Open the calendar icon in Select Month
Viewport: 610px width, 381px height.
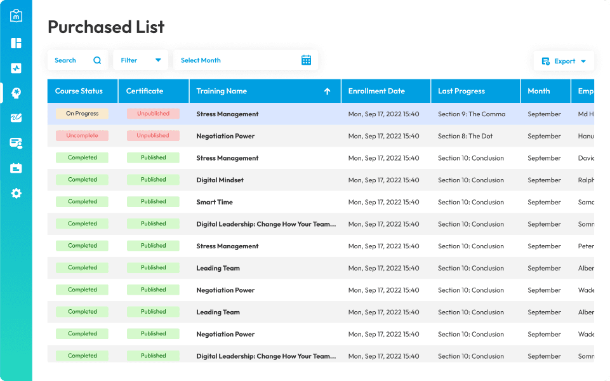tap(306, 60)
